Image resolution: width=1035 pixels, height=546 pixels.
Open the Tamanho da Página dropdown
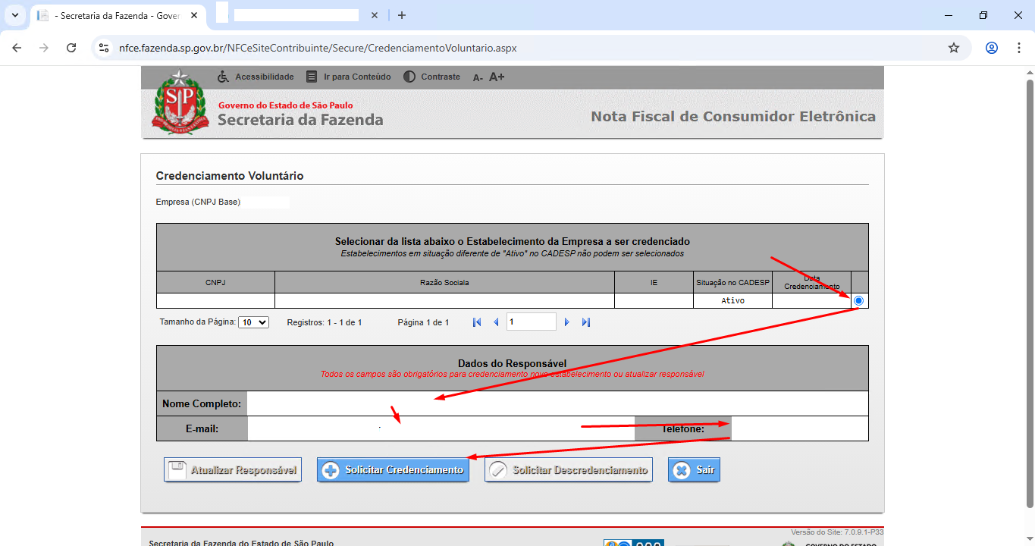click(x=253, y=322)
